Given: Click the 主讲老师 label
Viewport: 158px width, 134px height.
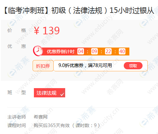Looking at the screenshot, I should tap(17, 117).
